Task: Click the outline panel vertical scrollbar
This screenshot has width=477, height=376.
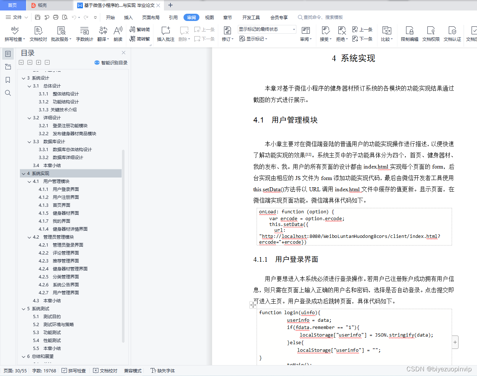Action: tap(123, 246)
